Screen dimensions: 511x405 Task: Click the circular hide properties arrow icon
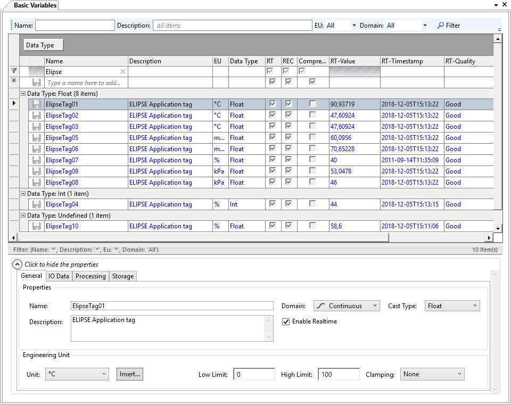(17, 264)
